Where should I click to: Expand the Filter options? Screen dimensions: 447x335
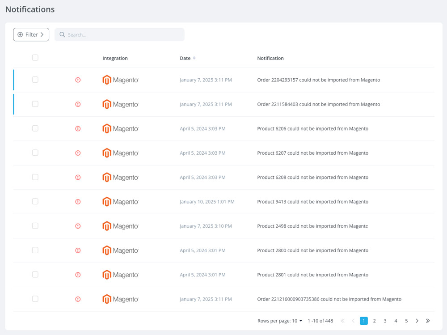(31, 34)
